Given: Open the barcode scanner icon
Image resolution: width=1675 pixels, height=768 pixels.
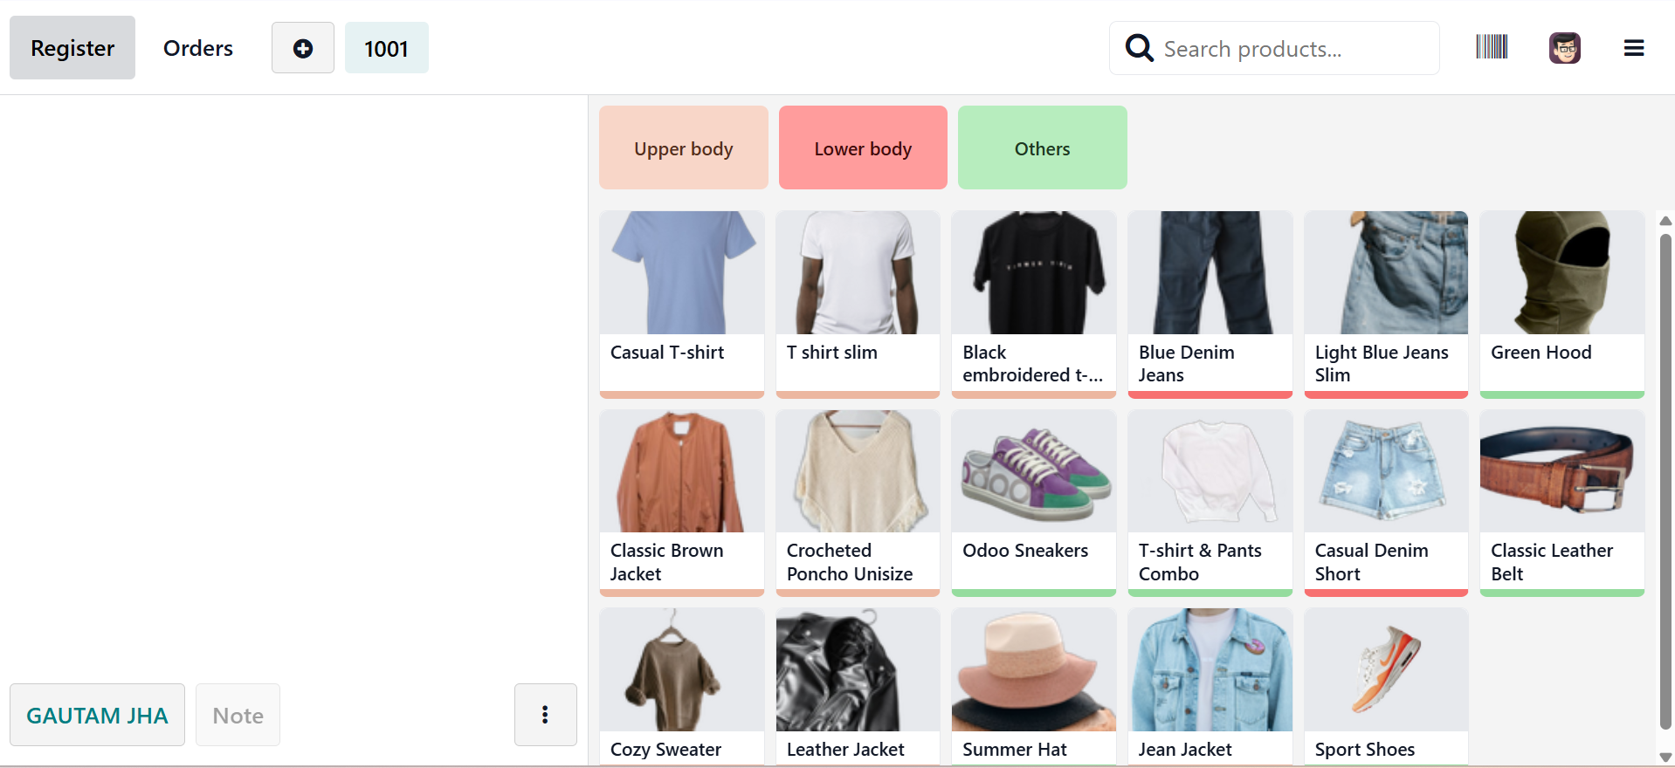Looking at the screenshot, I should click(x=1492, y=46).
